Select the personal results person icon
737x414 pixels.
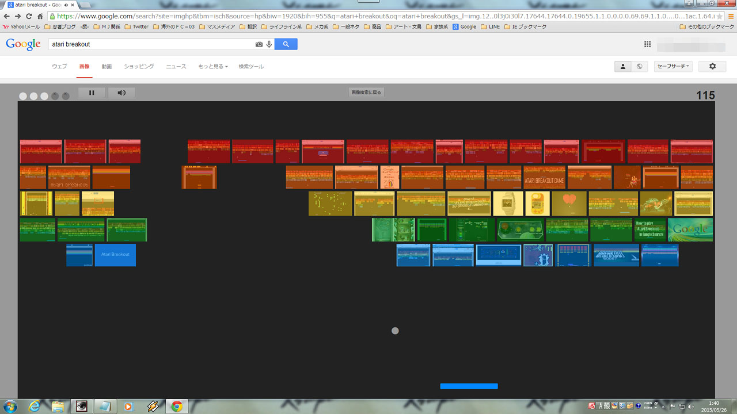[623, 66]
